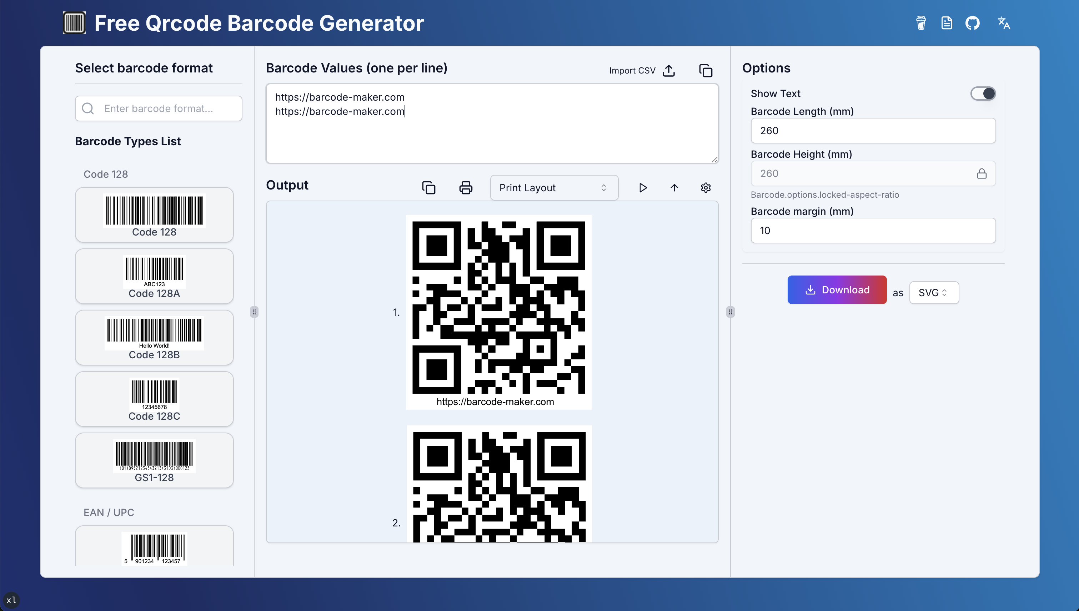Print the output with the printer icon

point(466,188)
